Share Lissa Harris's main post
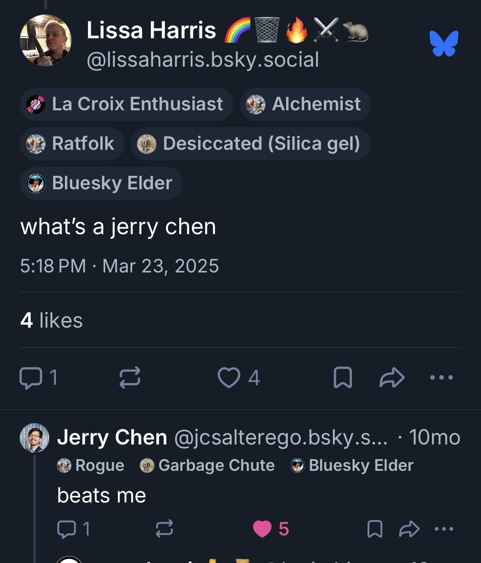Viewport: 481px width, 563px height. pos(392,377)
